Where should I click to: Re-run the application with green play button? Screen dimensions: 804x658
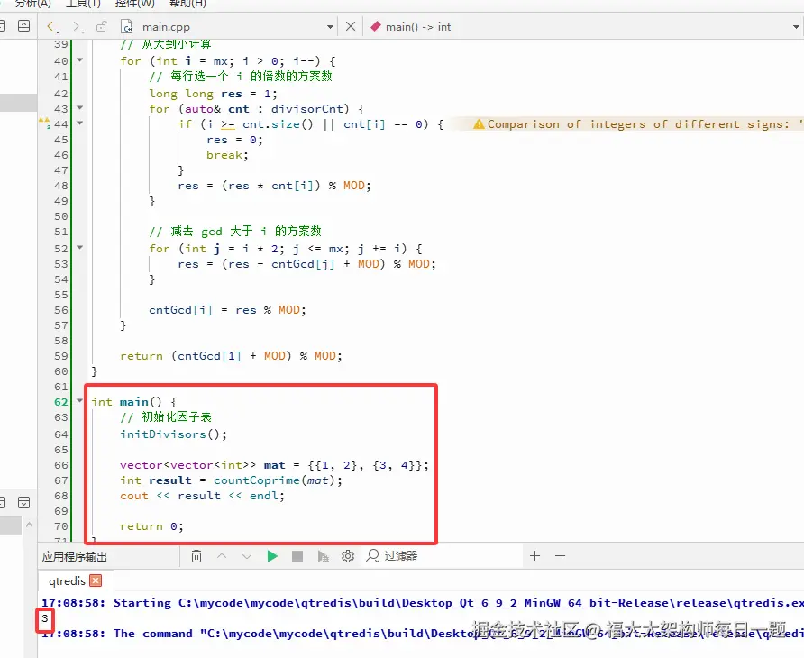click(x=272, y=556)
